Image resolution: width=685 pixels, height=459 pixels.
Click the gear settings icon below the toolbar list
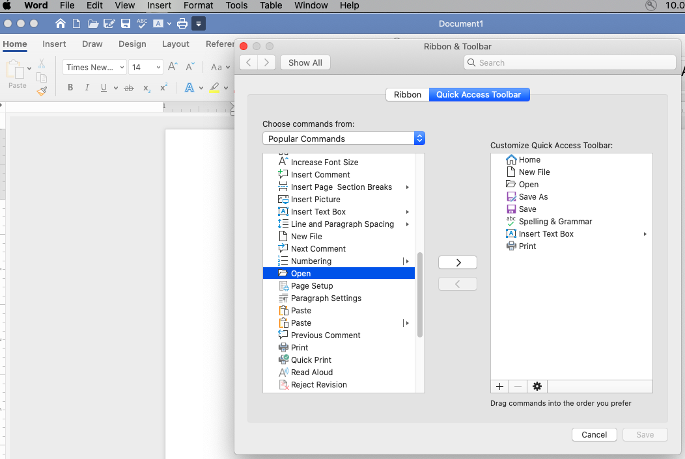point(537,387)
